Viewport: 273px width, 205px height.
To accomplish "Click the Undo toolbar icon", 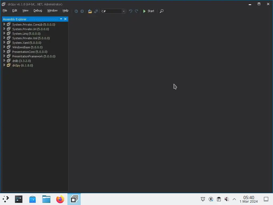I will coord(130,11).
